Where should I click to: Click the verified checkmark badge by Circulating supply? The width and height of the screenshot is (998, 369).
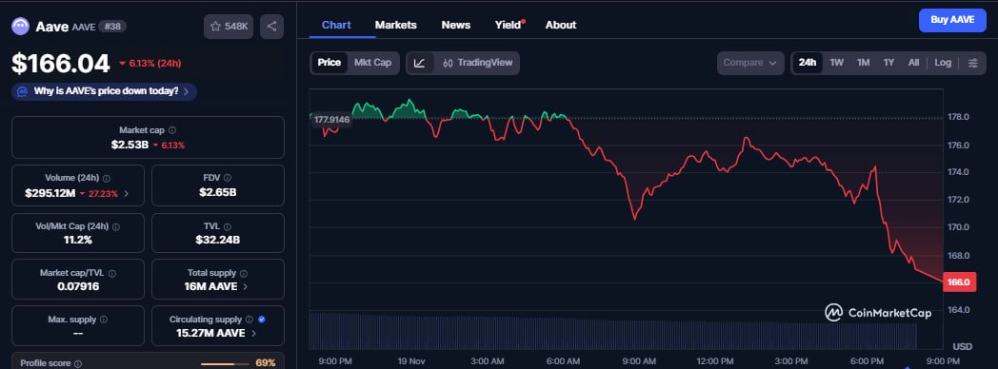coord(262,320)
